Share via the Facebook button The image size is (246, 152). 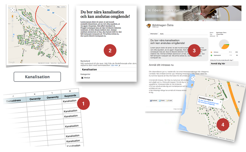click(153, 100)
